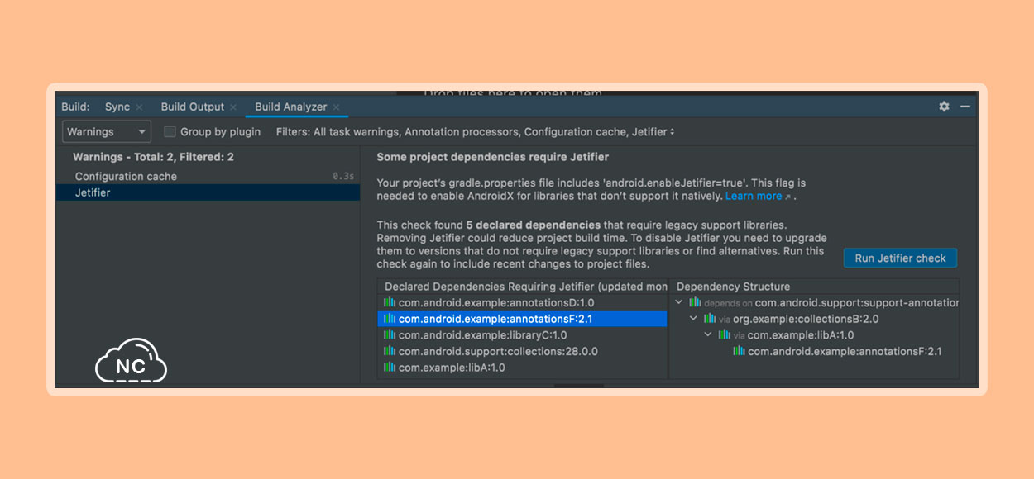Screen dimensions: 1034x479
Task: Switch to the Build Output tab
Action: (193, 107)
